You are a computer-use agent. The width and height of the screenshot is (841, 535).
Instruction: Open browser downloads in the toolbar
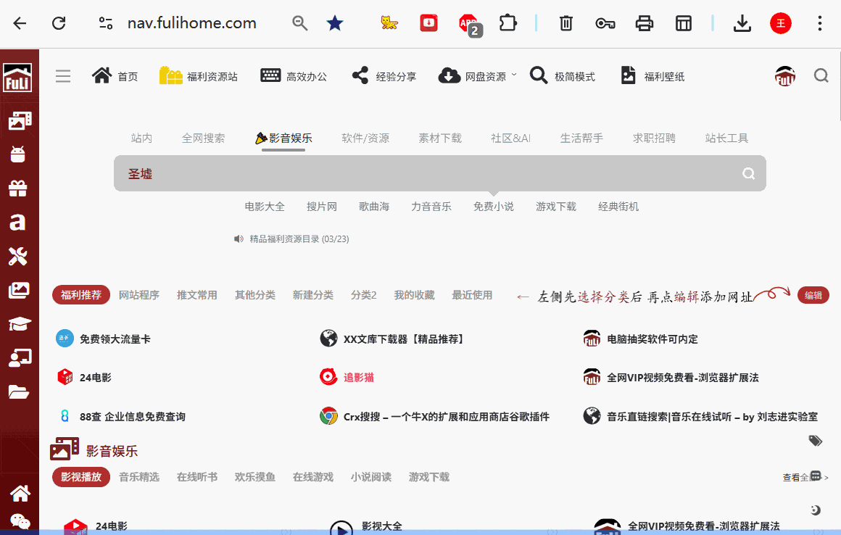(742, 23)
